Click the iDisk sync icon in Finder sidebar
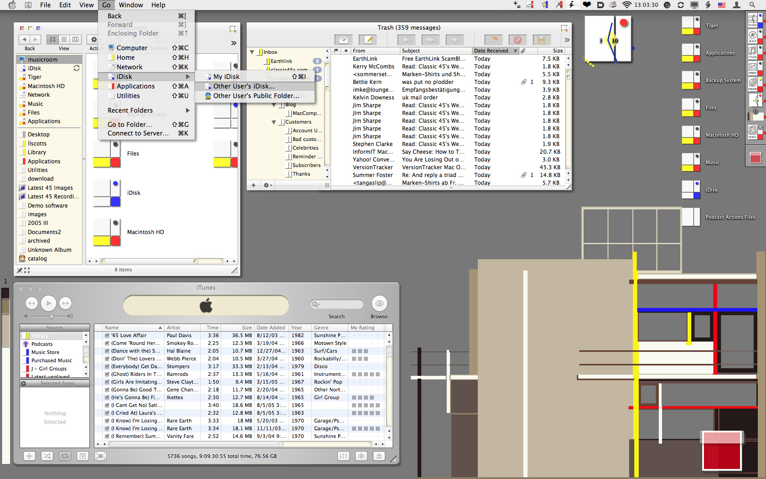Screen dimensions: 766x479 pyautogui.click(x=77, y=68)
